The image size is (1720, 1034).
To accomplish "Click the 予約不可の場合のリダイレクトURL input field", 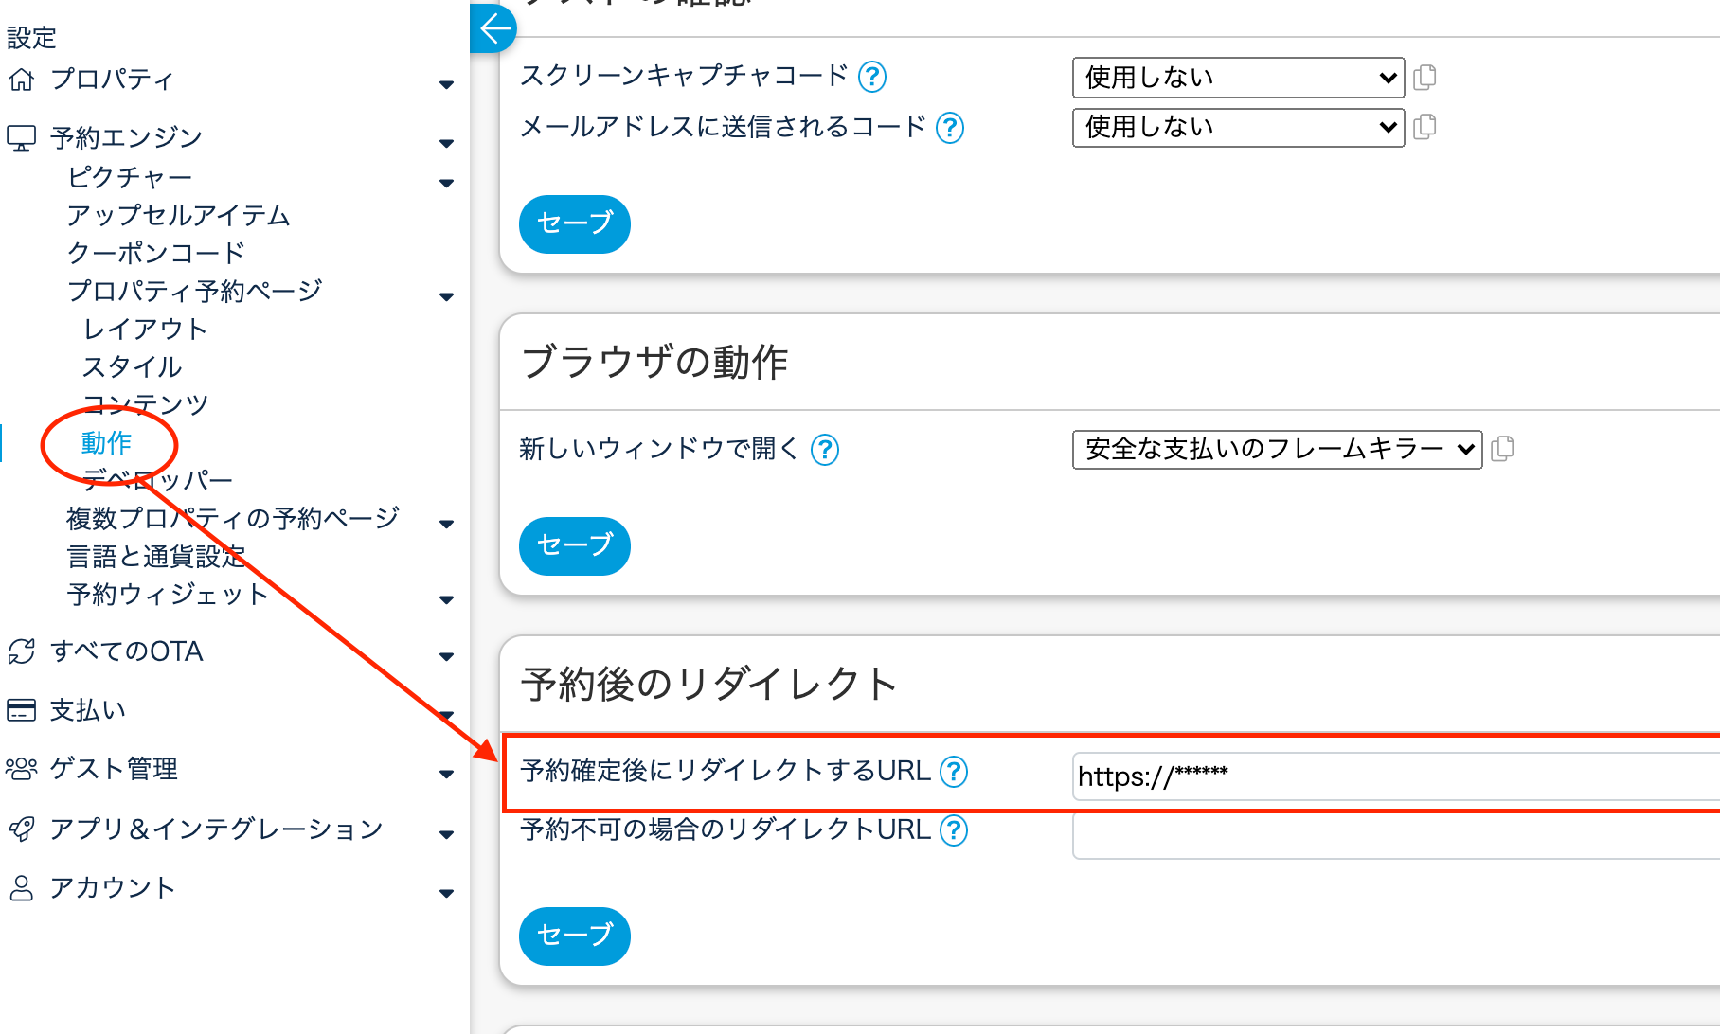I will point(1394,835).
